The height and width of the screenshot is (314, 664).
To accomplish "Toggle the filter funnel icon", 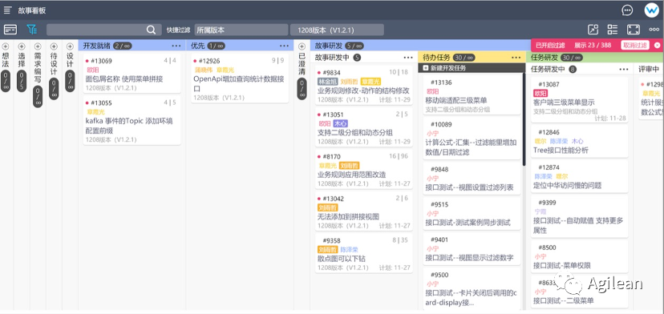I will [32, 29].
